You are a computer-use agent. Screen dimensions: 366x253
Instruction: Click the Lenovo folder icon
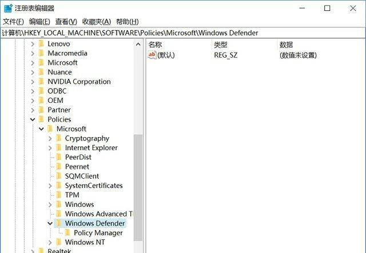(x=41, y=44)
